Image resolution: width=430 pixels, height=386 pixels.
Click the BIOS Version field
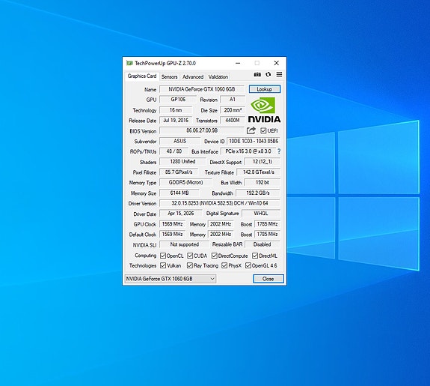point(202,130)
